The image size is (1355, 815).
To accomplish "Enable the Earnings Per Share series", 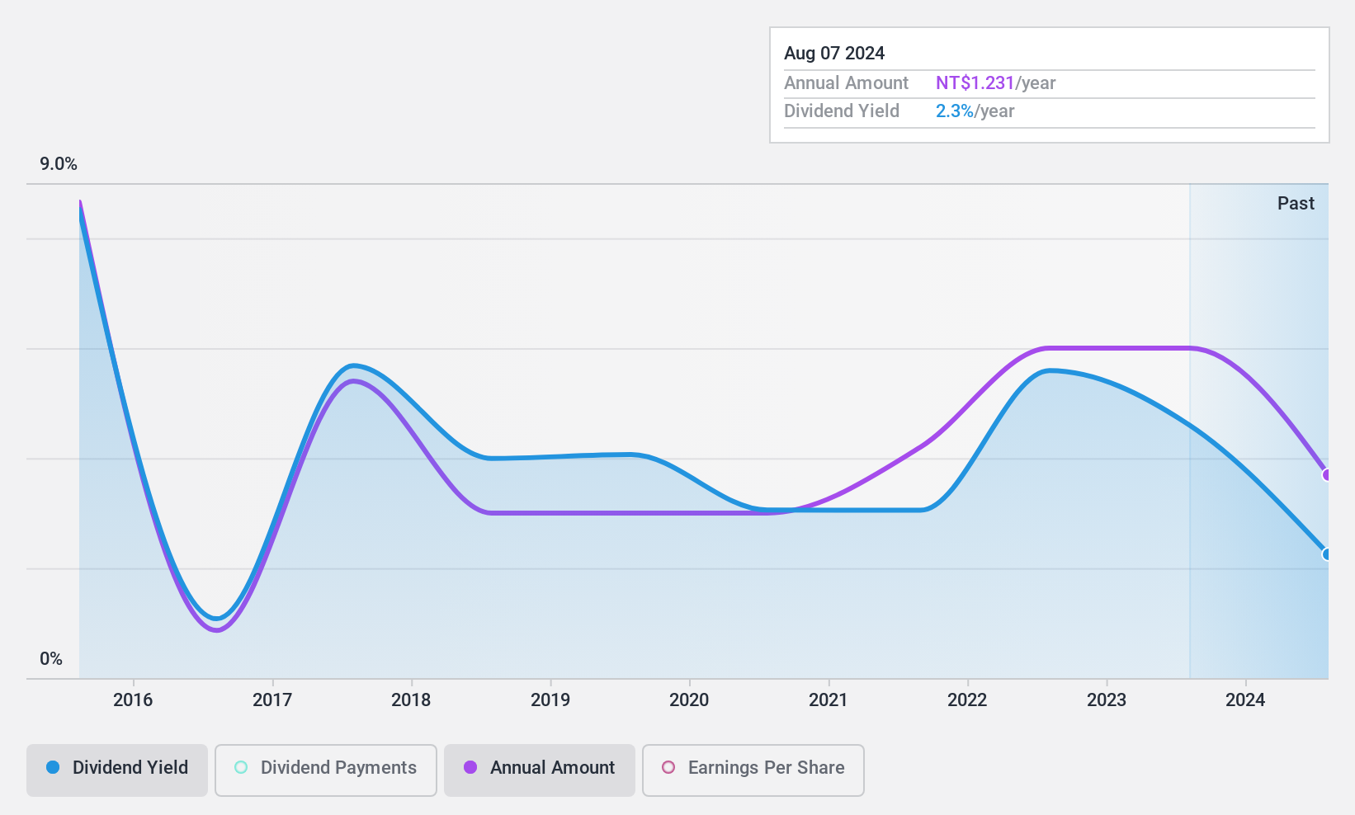I will (x=753, y=770).
